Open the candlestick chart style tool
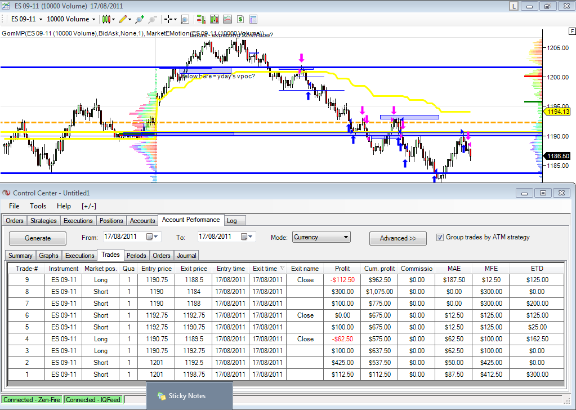Image resolution: width=576 pixels, height=410 pixels. pos(106,19)
